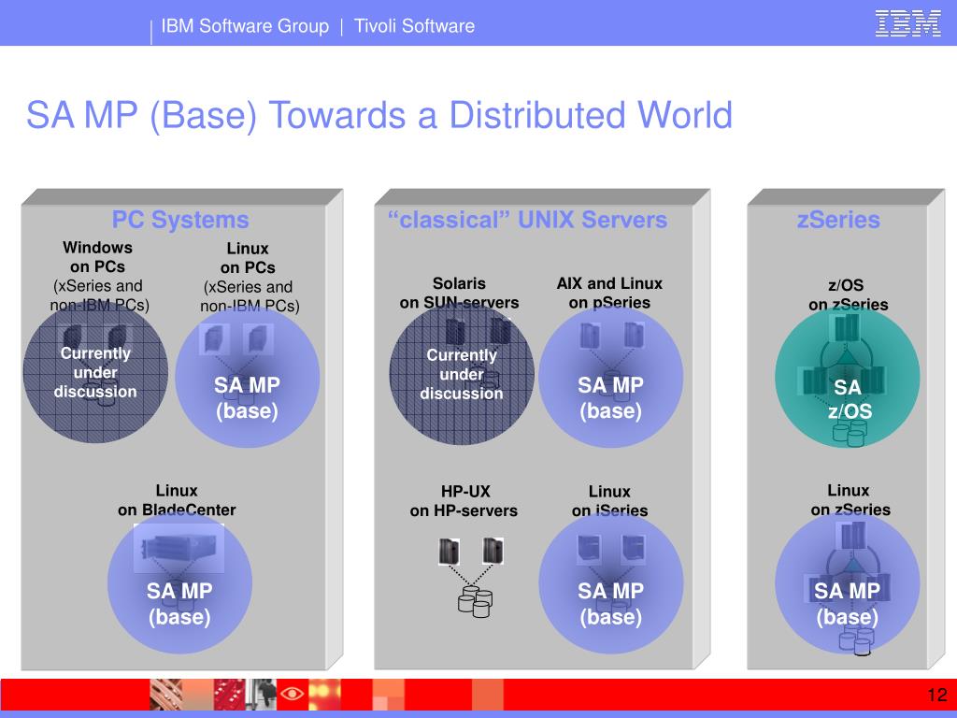Click the 'AIX and Linux on pSeries' label

coord(609,293)
